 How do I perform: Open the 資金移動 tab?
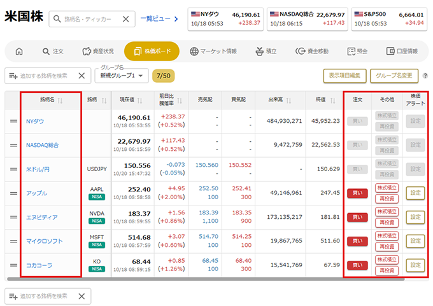(312, 52)
